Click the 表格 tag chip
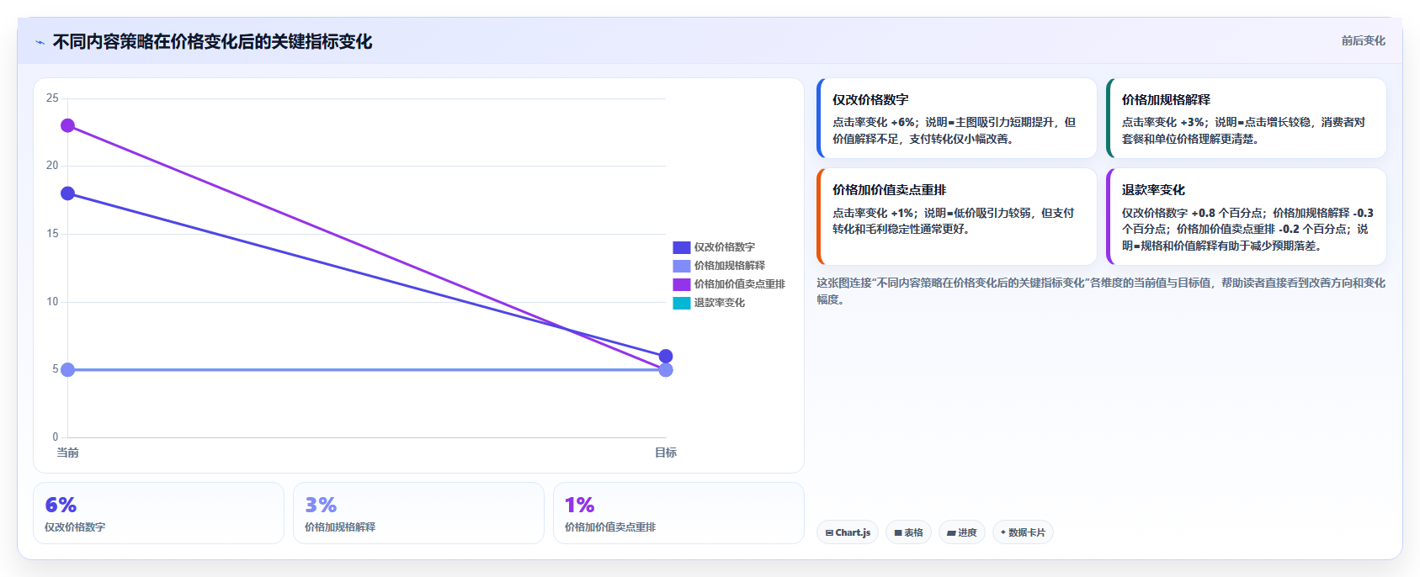Screen dimensions: 1420x577 (x=908, y=532)
